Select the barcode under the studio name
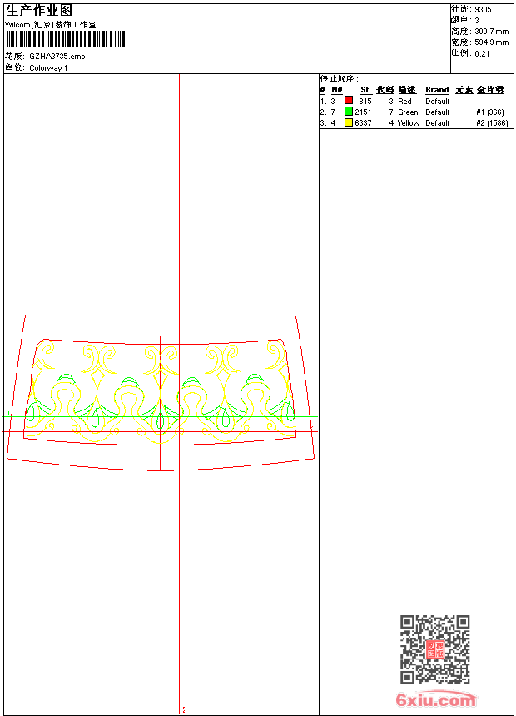This screenshot has width=516, height=716. [65, 39]
